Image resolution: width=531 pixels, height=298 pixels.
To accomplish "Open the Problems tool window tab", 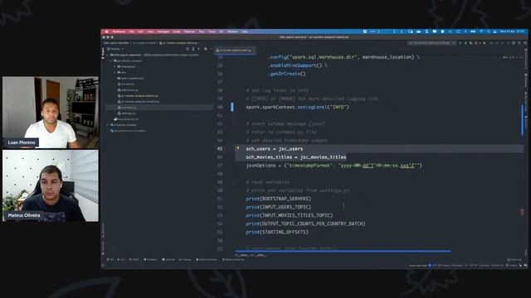I will pos(151,259).
